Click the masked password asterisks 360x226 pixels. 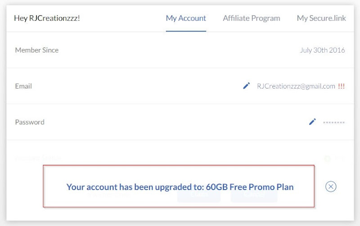[x=334, y=123]
